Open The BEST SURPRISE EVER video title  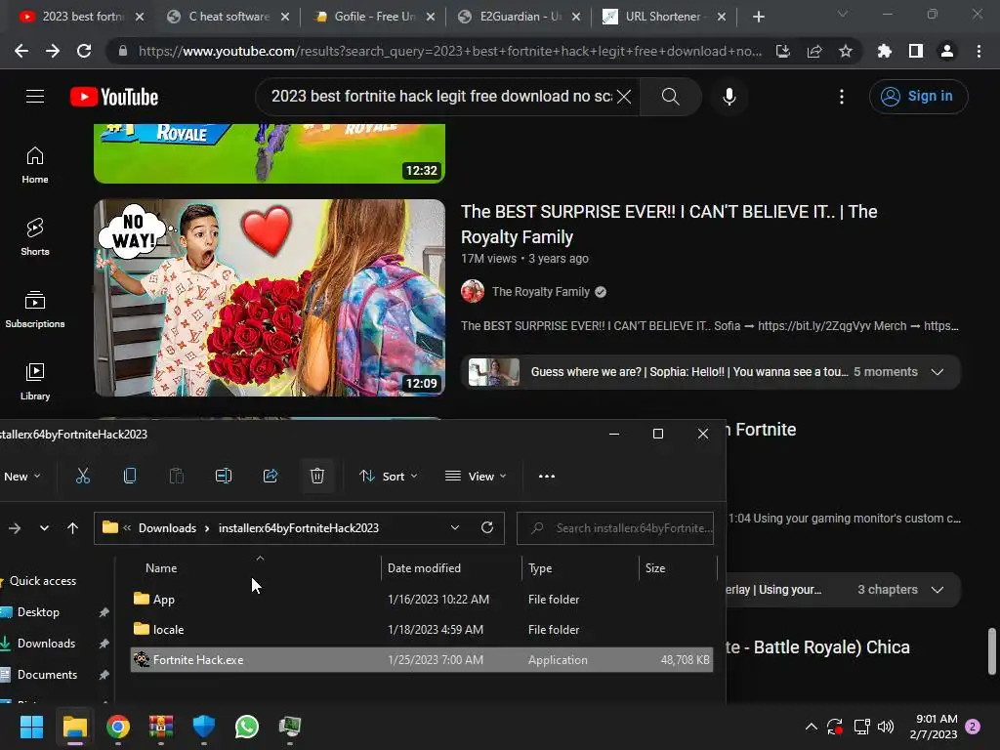pyautogui.click(x=669, y=224)
